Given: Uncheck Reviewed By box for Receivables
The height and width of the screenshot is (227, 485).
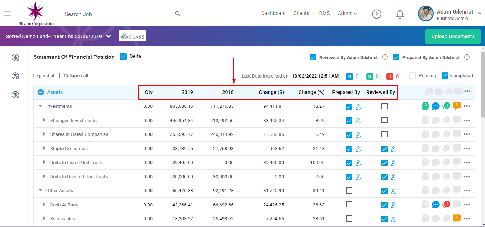Looking at the screenshot, I should coord(384,219).
